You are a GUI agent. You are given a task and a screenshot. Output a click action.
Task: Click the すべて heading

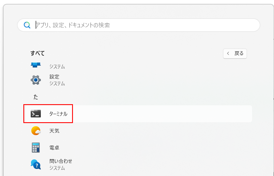pyautogui.click(x=37, y=53)
